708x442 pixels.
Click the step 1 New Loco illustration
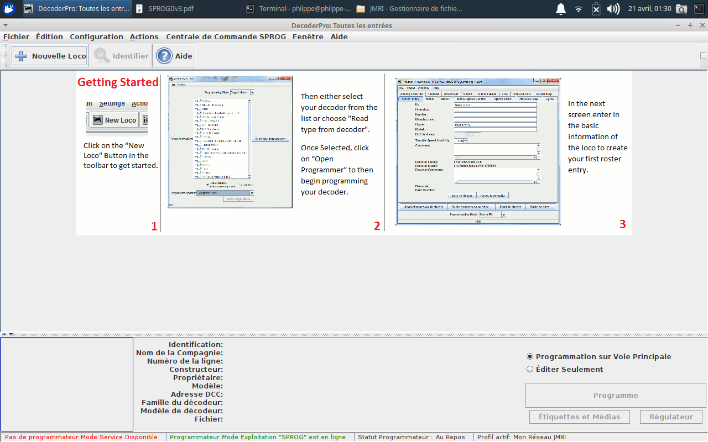pos(117,119)
